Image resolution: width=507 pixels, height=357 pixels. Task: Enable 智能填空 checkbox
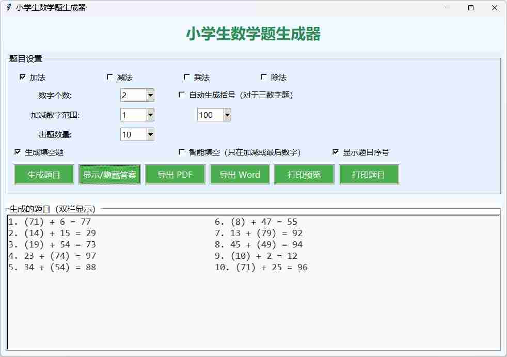pos(182,152)
